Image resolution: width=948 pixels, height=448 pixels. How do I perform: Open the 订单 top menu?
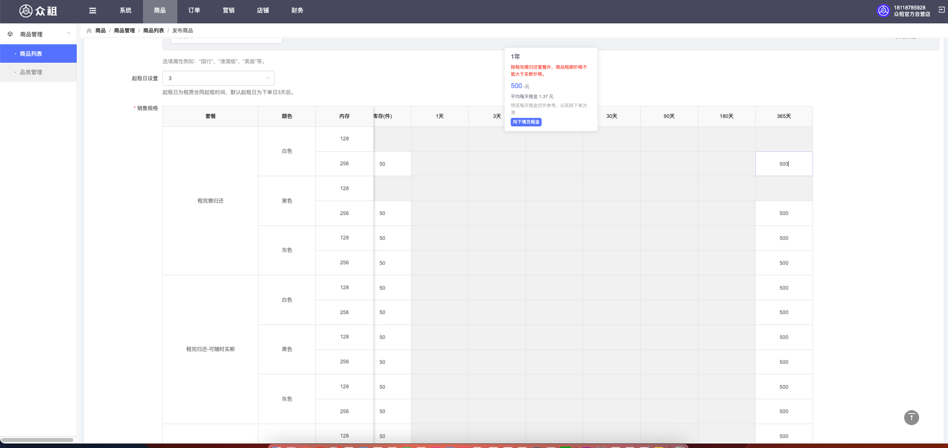point(194,10)
